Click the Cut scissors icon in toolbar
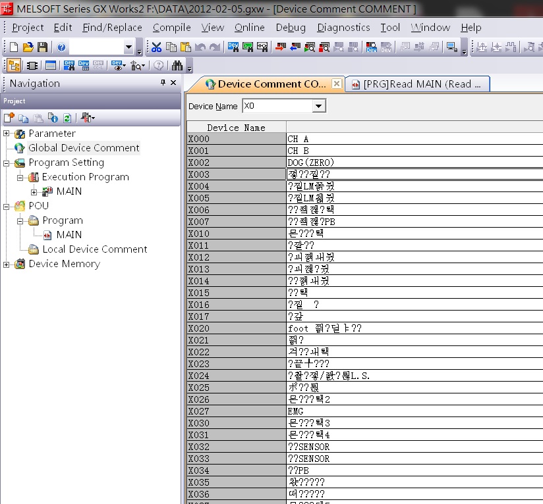 coord(156,47)
